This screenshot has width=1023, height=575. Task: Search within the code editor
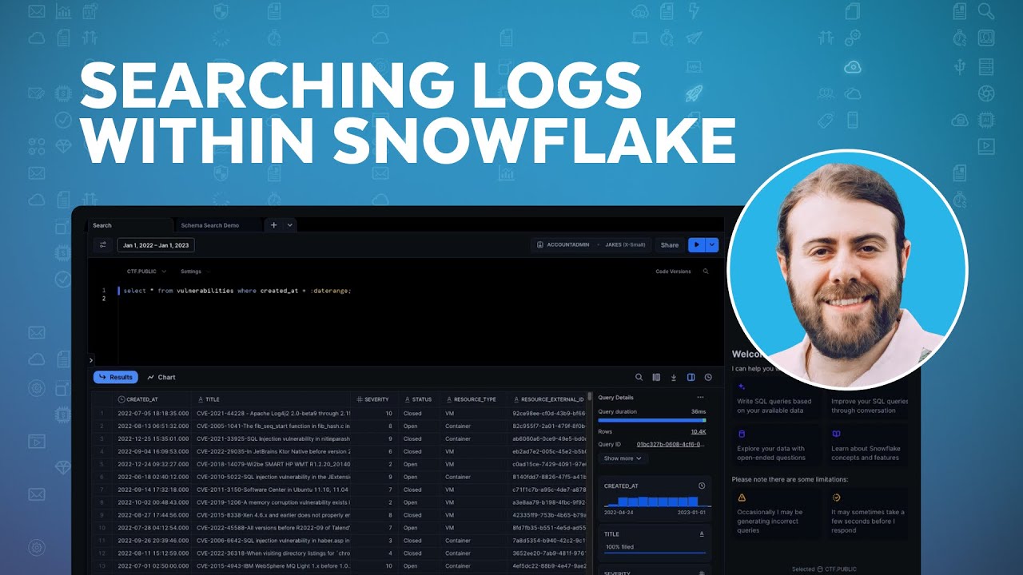tap(706, 272)
